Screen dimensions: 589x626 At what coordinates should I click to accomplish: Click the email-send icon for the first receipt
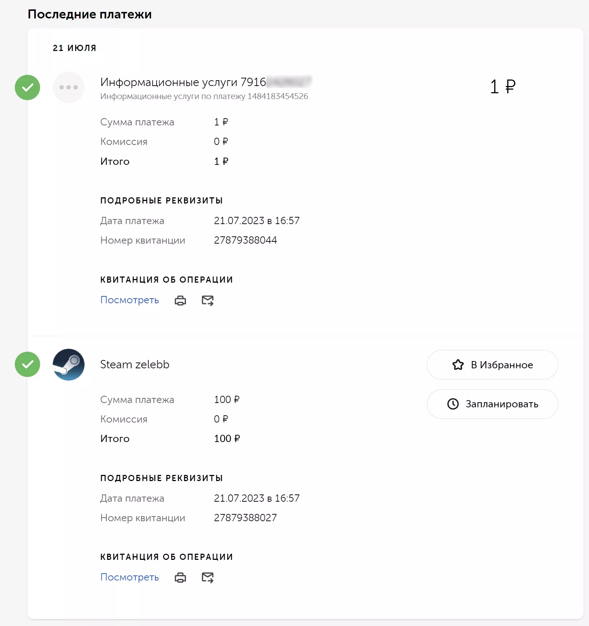pos(208,300)
